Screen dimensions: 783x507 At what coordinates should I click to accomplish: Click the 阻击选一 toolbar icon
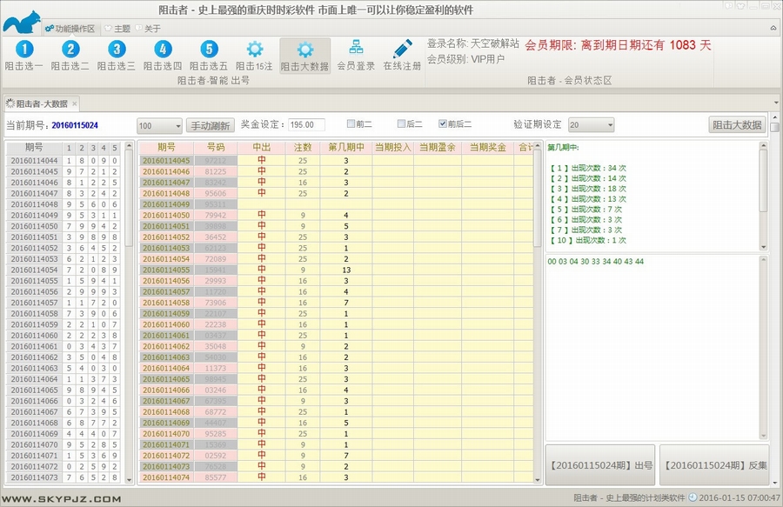click(25, 50)
